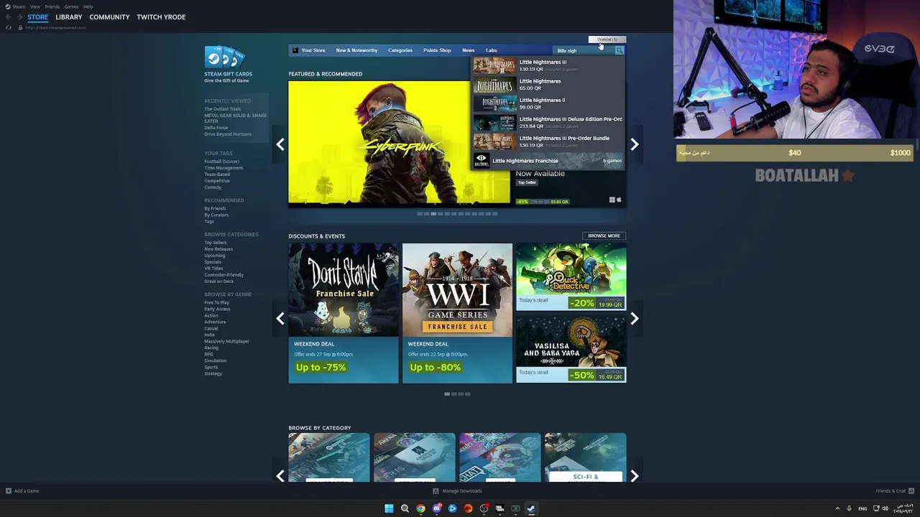Click Add a Game label at bottom left
The width and height of the screenshot is (920, 517).
click(27, 491)
